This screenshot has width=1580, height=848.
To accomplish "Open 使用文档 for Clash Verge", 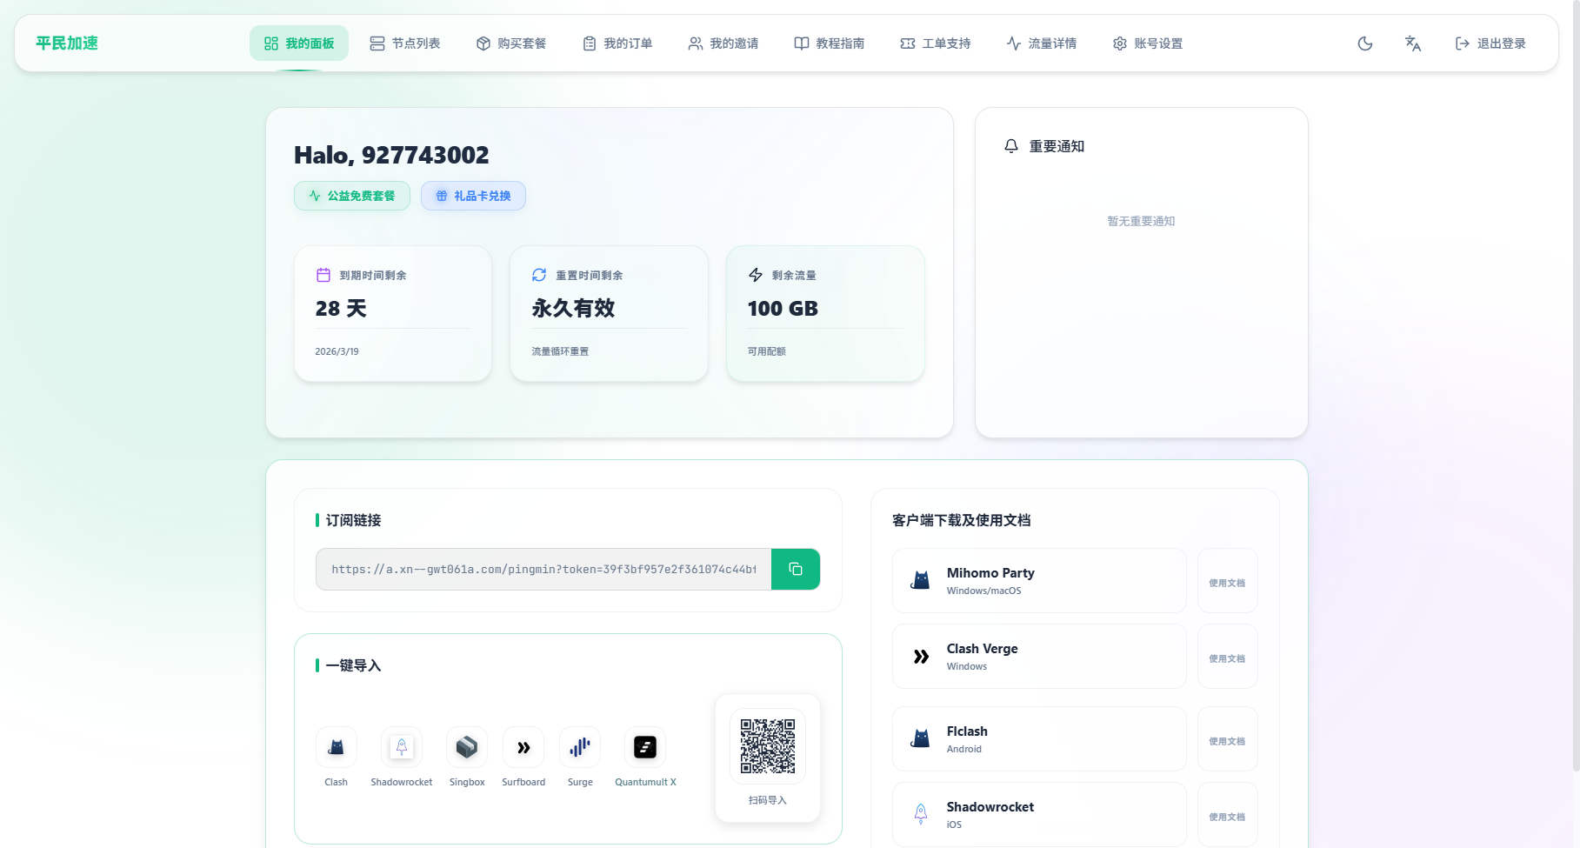I will pyautogui.click(x=1226, y=658).
